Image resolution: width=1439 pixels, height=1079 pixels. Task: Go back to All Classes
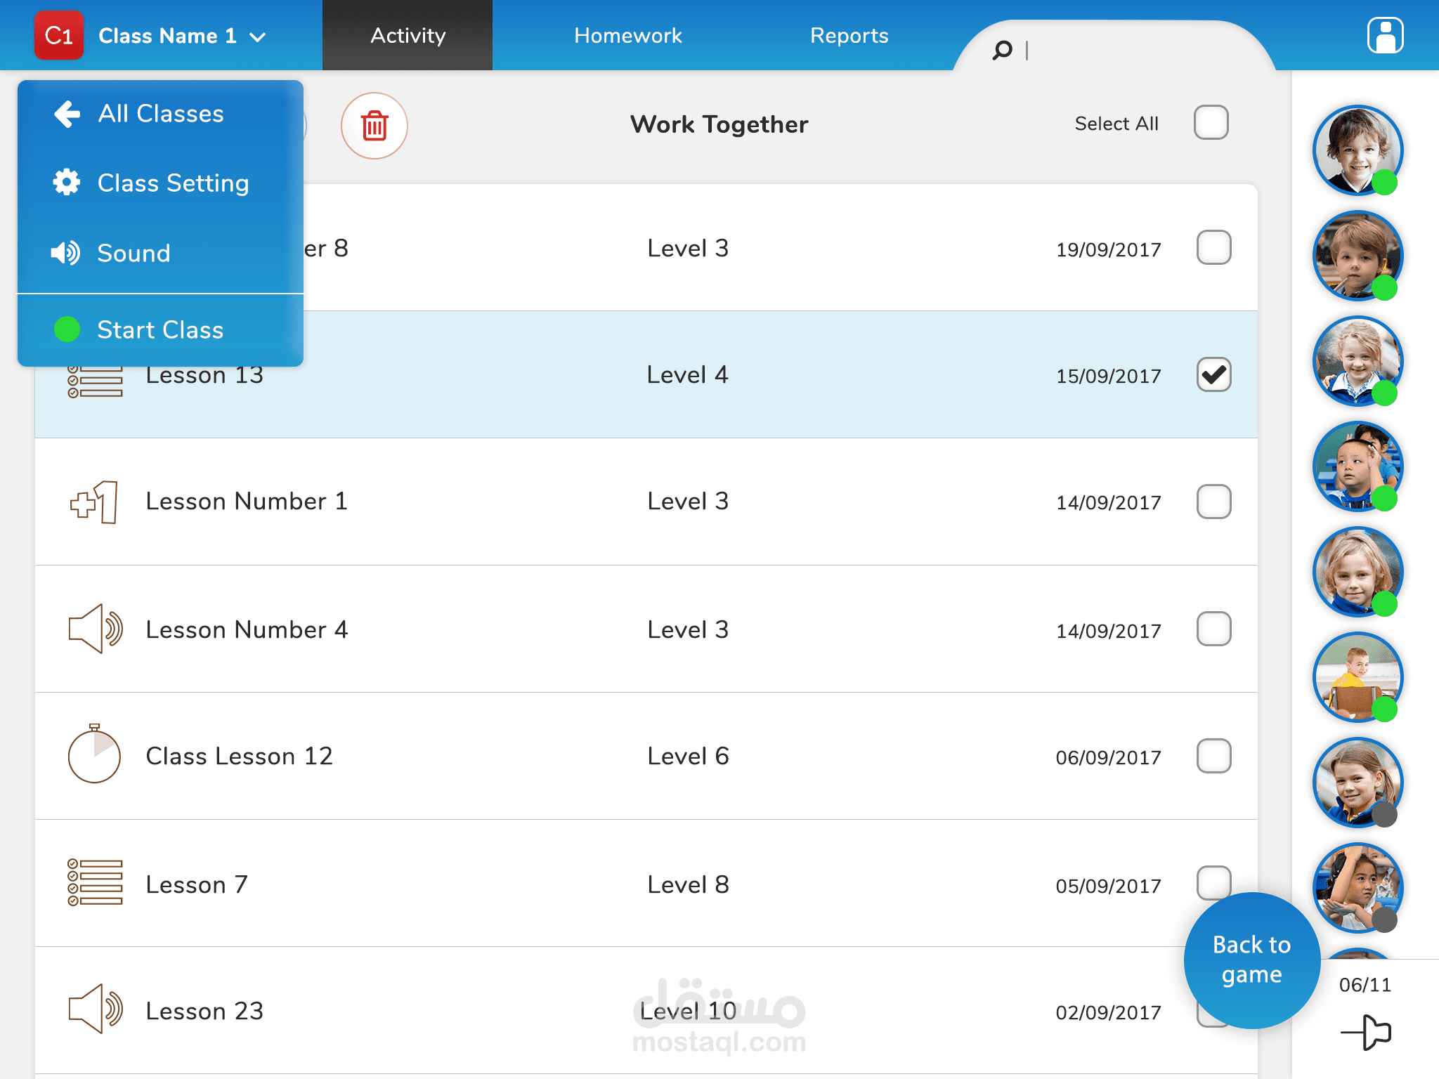tap(160, 114)
